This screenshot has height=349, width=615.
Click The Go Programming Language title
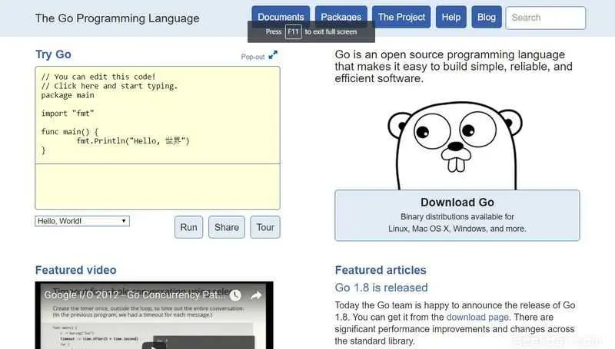pyautogui.click(x=118, y=18)
